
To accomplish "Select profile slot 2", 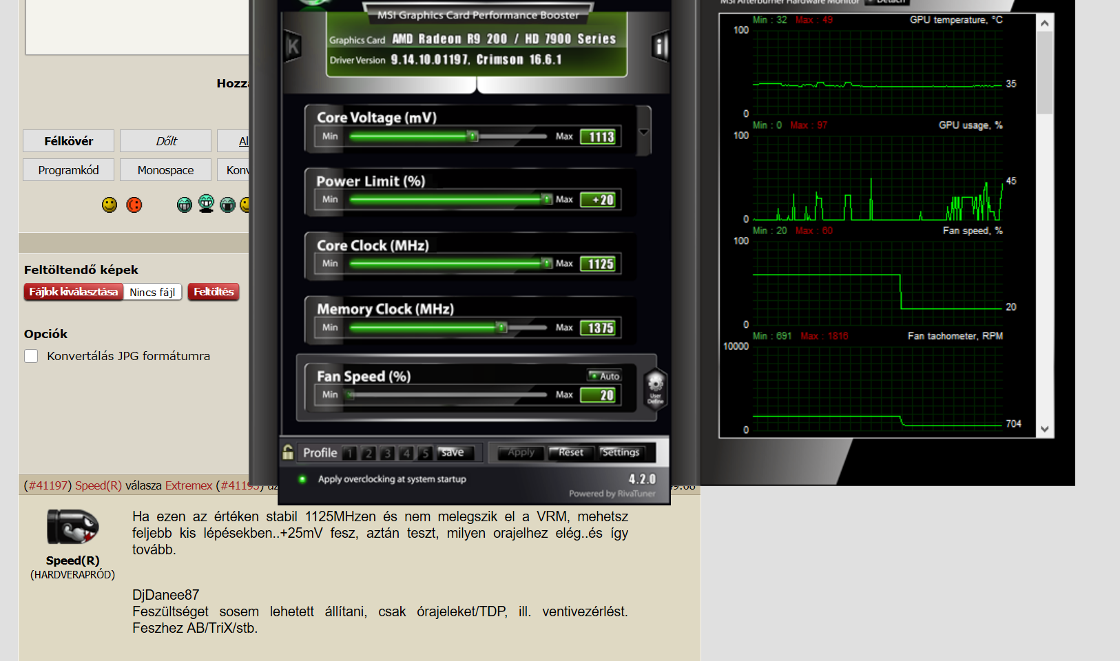I will point(369,453).
